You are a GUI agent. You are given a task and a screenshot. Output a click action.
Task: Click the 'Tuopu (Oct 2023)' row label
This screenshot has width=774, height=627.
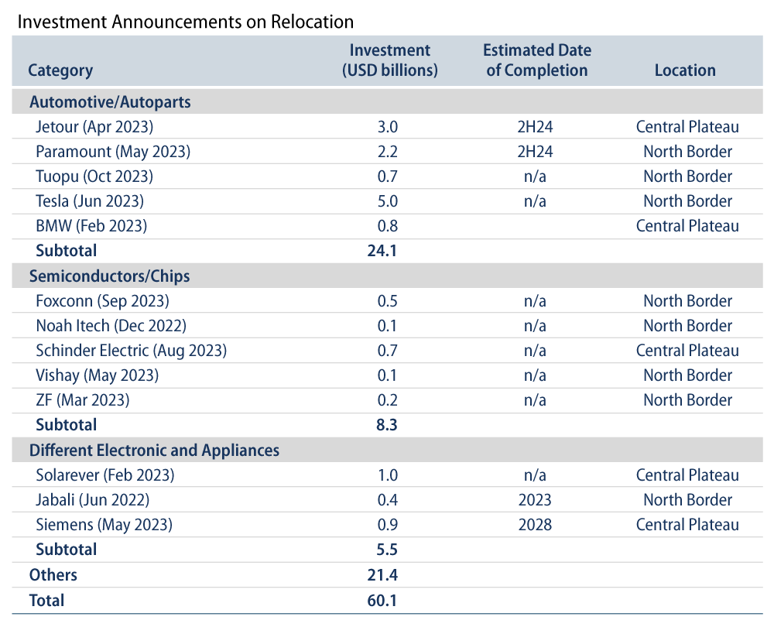94,176
